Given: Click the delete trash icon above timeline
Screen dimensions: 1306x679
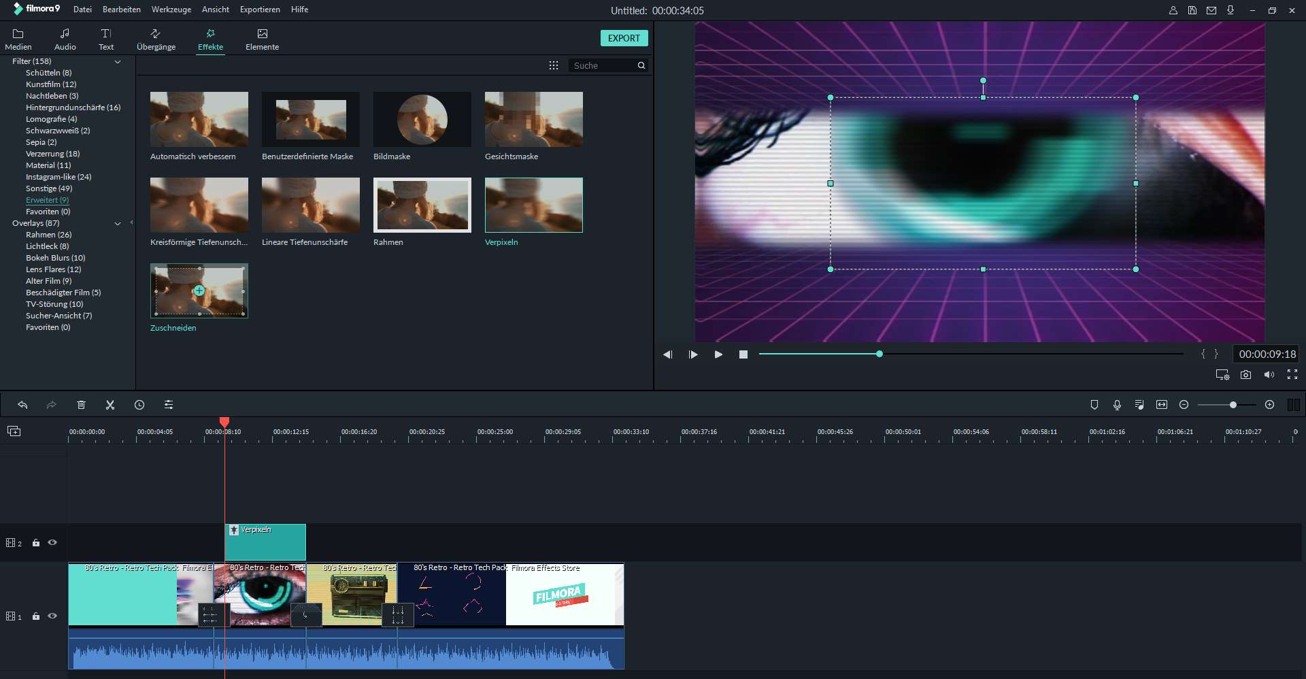Looking at the screenshot, I should coord(81,405).
